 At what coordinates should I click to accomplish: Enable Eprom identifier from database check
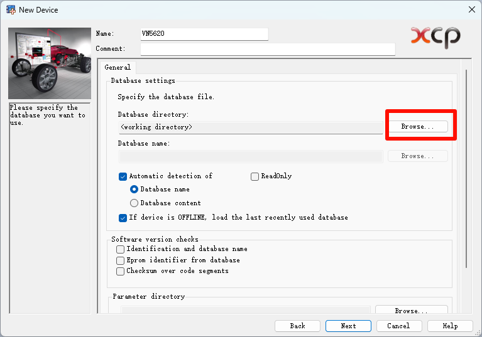pyautogui.click(x=121, y=260)
